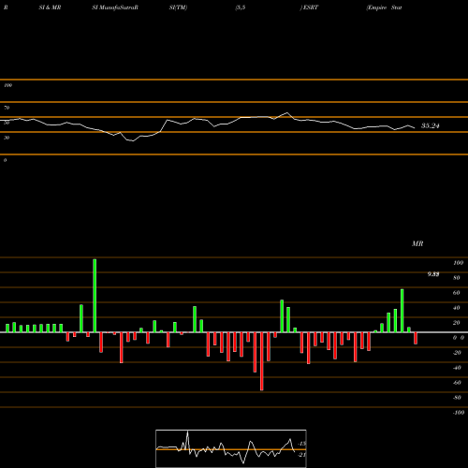468x468 pixels.
Task: Click the 100 label on RSI axis
Action: click(7, 85)
